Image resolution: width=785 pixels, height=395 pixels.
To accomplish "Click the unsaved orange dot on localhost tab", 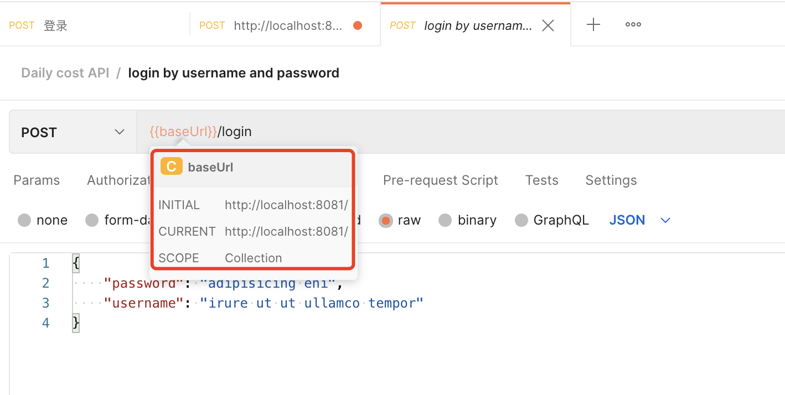I will (x=358, y=25).
